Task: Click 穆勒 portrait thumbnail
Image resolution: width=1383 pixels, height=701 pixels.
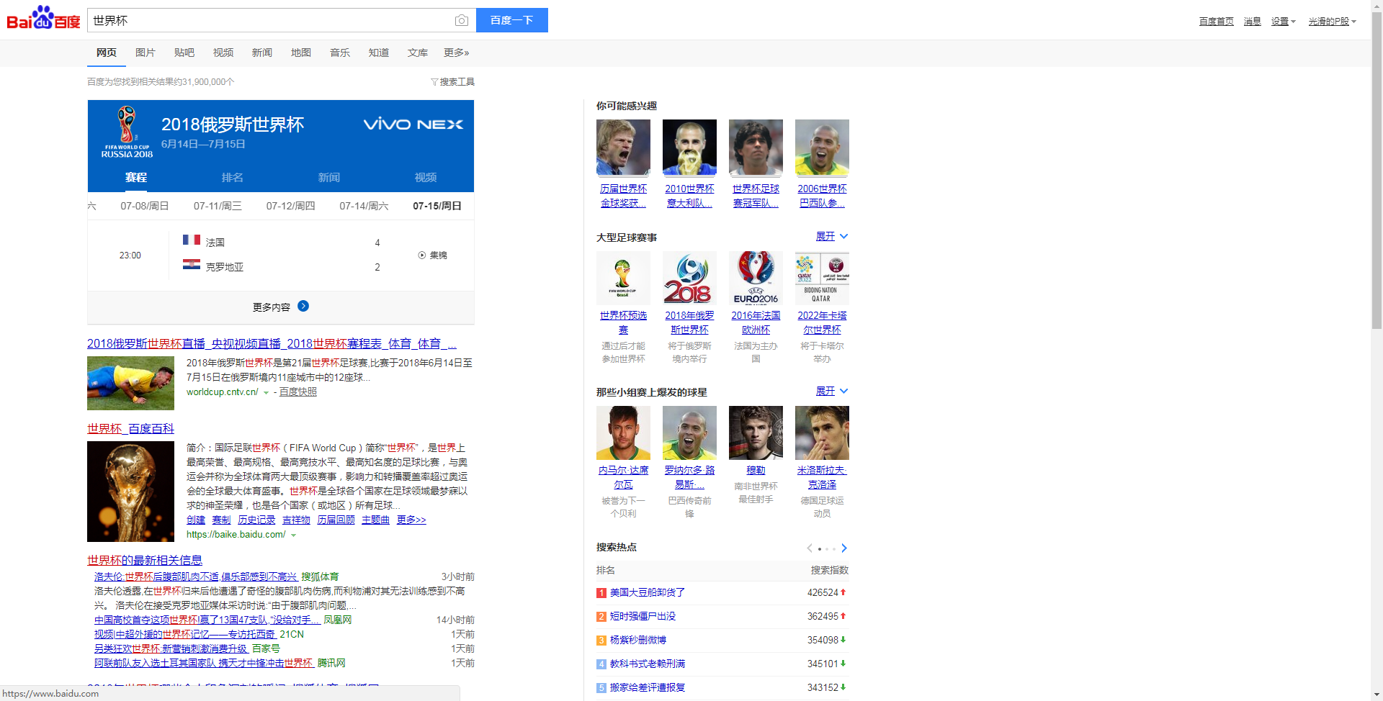Action: [756, 433]
